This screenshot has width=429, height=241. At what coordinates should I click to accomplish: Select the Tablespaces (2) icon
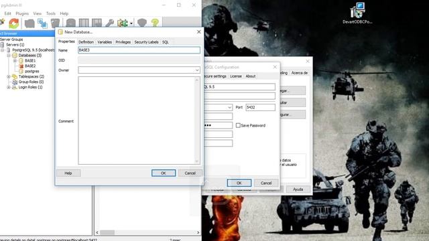15,76
